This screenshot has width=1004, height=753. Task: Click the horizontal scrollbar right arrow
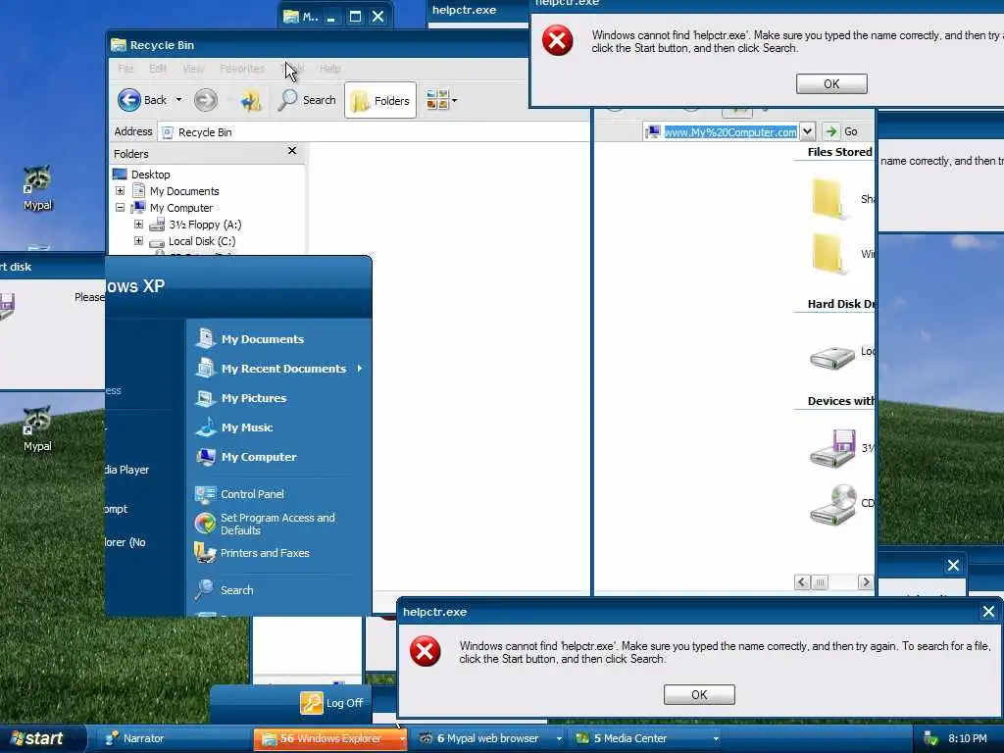click(866, 582)
